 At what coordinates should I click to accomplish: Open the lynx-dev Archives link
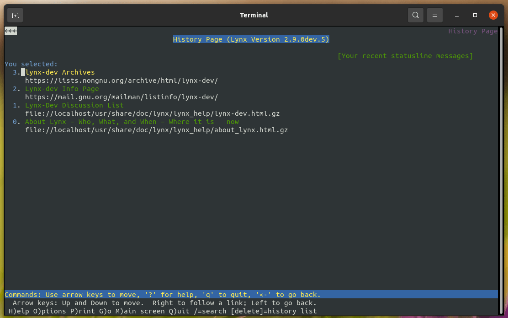coord(59,72)
